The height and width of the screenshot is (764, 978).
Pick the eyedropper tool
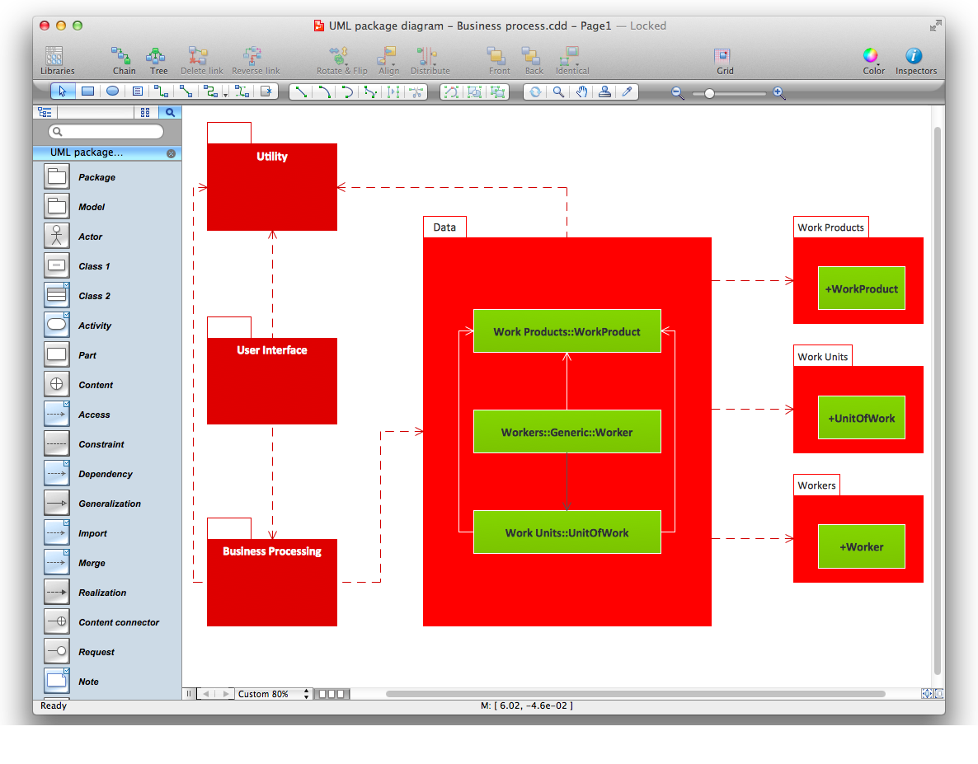click(628, 92)
